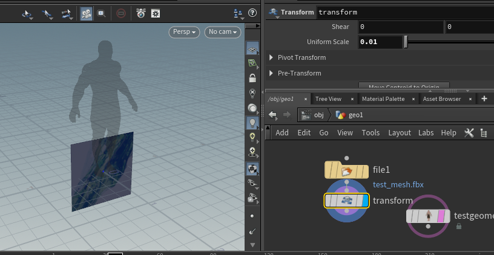Toggle display points dot icon
The width and height of the screenshot is (494, 255).
point(252,216)
